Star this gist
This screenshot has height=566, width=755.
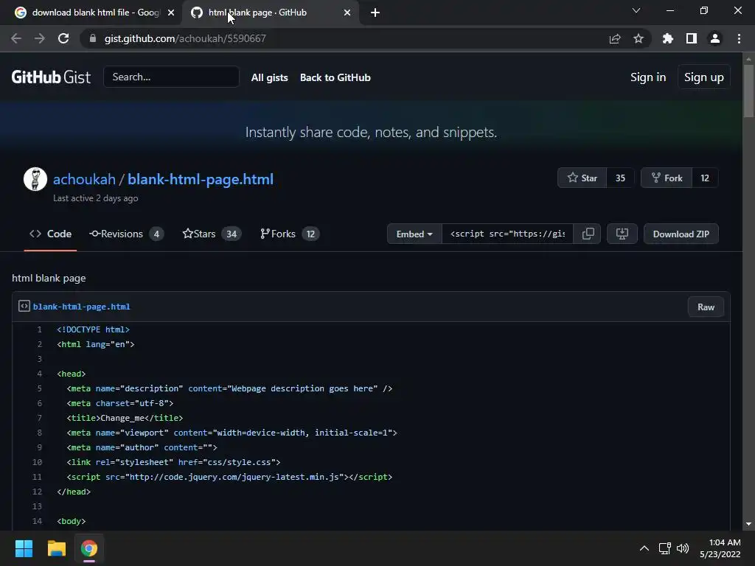582,178
